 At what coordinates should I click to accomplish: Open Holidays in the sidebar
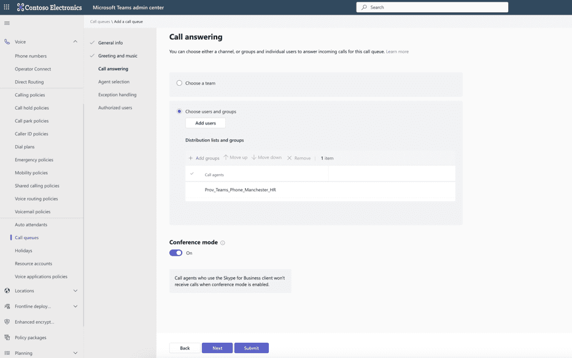pos(23,251)
